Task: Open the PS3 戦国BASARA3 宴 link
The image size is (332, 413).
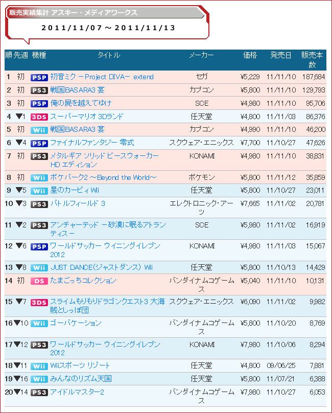Action: tap(77, 90)
